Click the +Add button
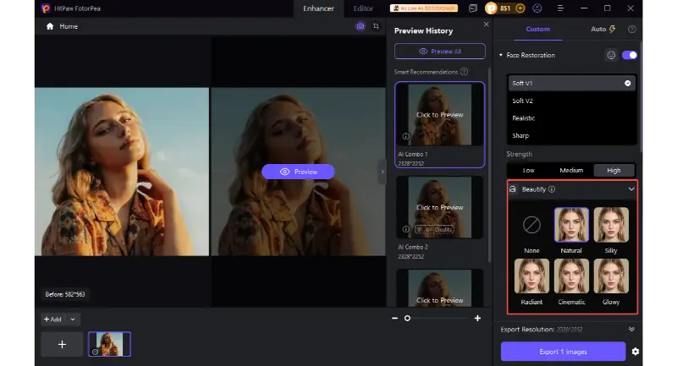 (52, 320)
